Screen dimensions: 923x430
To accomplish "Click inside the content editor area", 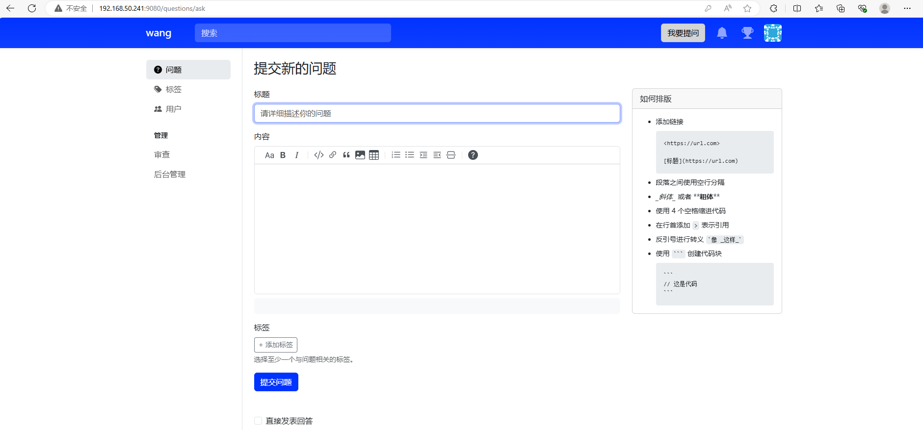I will coord(437,229).
